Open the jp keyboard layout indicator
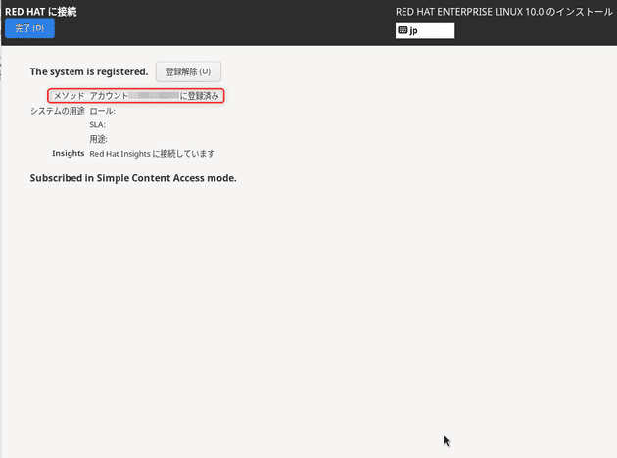The image size is (617, 458). pyautogui.click(x=425, y=30)
